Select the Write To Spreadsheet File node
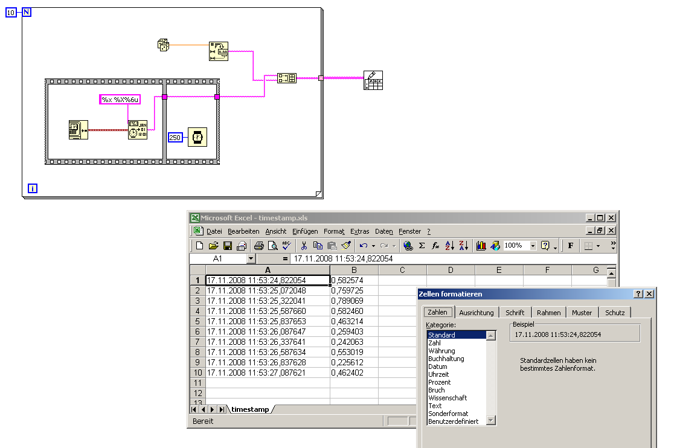 coord(373,80)
